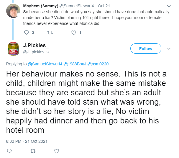Follow J.Pickles_ account
This screenshot has width=179, height=158.
point(146,49)
